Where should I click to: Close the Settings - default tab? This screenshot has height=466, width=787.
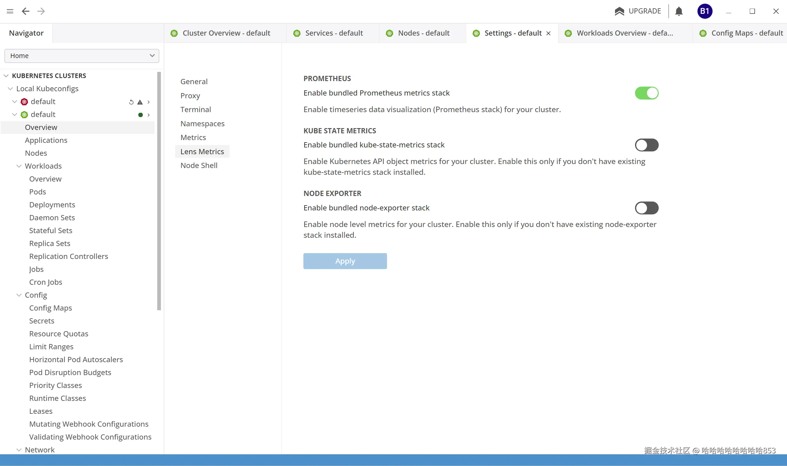(548, 33)
